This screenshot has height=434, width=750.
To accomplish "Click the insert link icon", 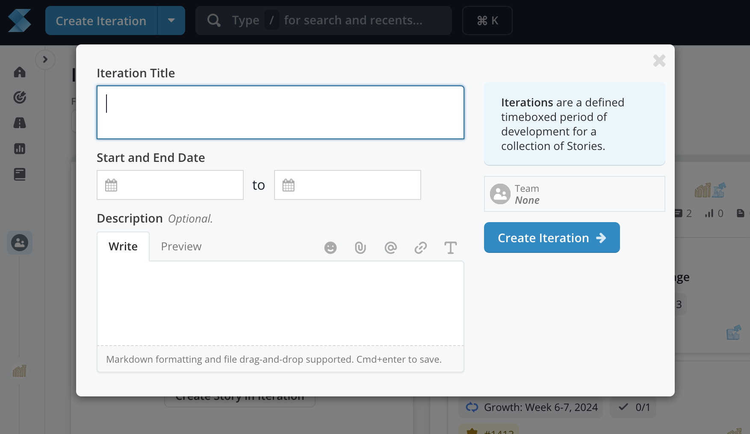I will tap(421, 248).
